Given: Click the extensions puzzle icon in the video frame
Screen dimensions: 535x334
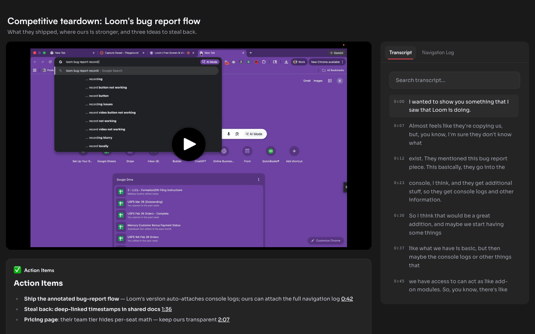Looking at the screenshot, I should (264, 62).
